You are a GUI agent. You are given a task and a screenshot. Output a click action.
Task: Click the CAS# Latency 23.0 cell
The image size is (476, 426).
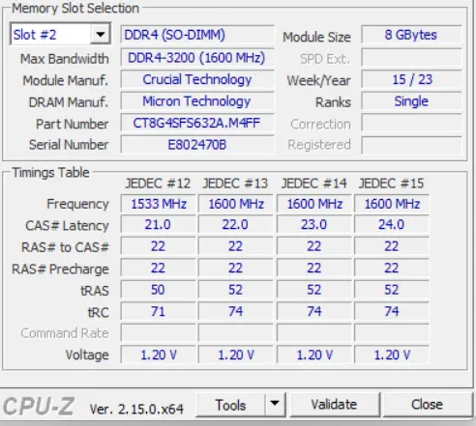tap(314, 225)
